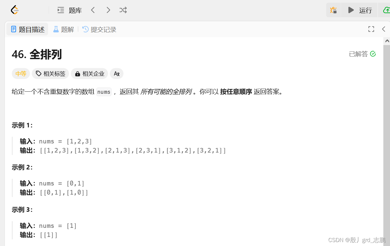
Task: Click the title 46. 全排列
Action: point(37,54)
